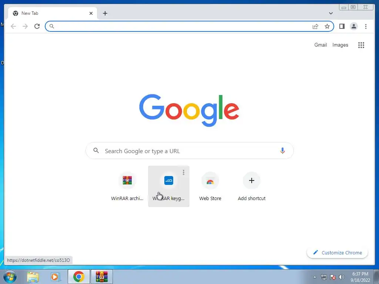Open Chrome's three-dot menu
379x284 pixels.
366,26
